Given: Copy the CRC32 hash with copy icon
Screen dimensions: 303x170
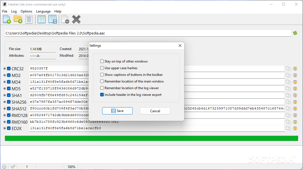Looking at the screenshot, I should coord(288,68).
